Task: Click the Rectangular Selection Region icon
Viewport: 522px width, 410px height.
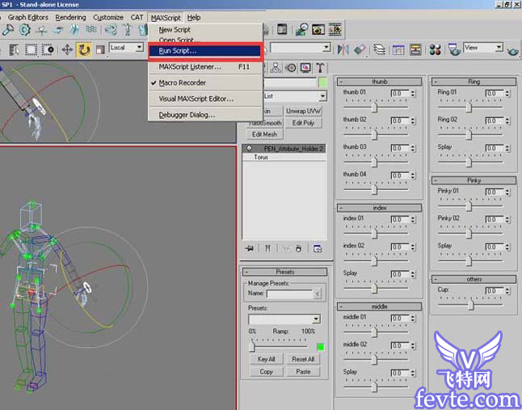Action: [32, 50]
